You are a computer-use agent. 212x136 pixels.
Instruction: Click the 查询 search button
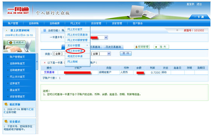[126, 54]
